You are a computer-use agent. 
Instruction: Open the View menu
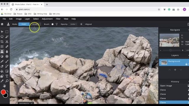click(66, 19)
